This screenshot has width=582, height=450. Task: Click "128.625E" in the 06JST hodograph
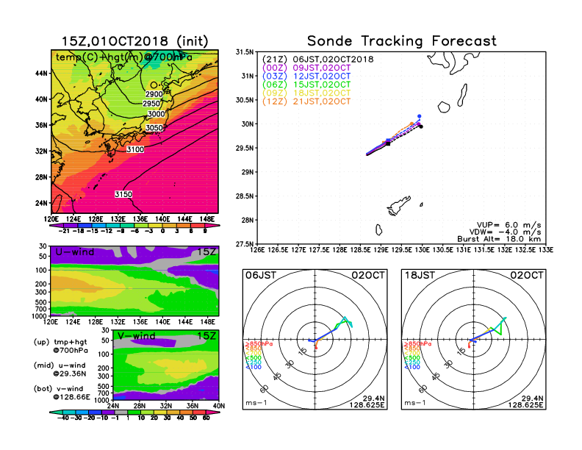click(x=367, y=405)
